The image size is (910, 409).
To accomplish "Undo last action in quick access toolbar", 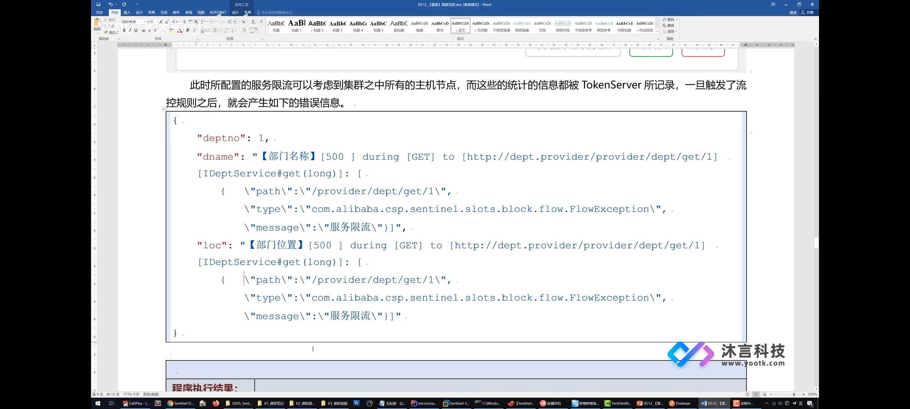I will (110, 5).
